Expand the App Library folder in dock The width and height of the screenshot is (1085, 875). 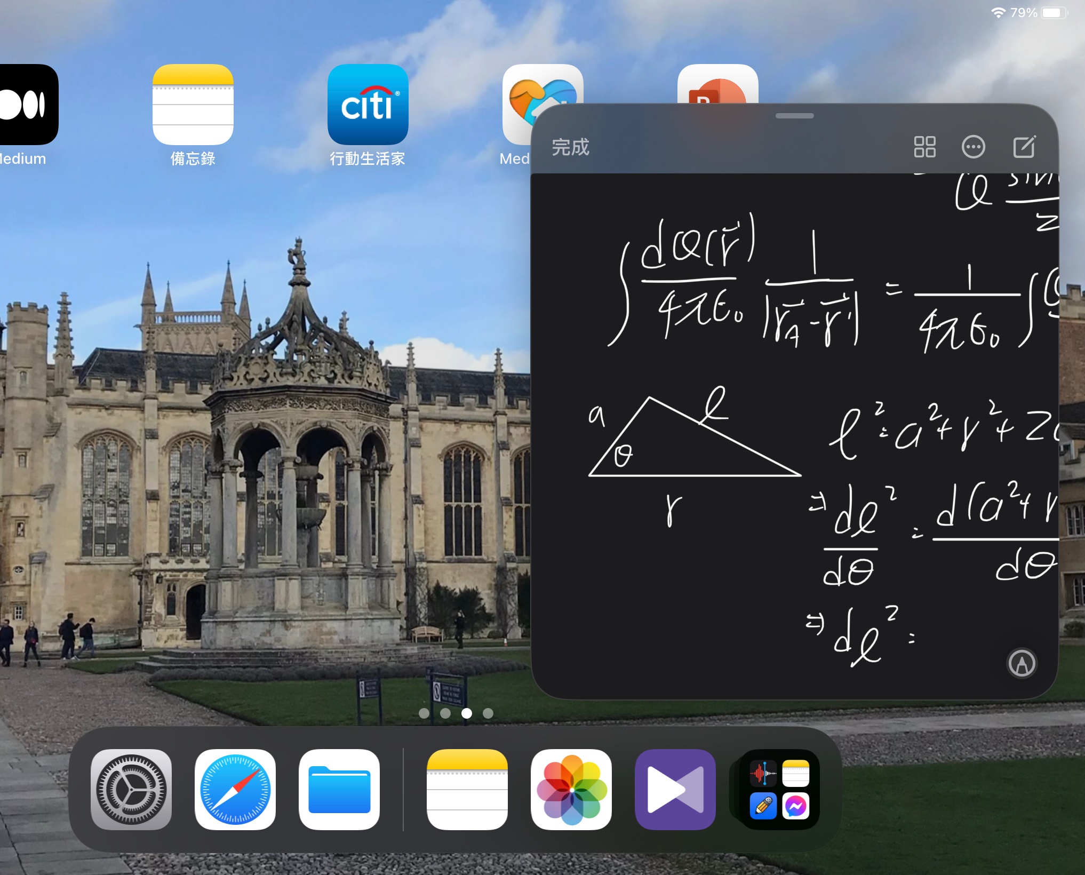[779, 789]
